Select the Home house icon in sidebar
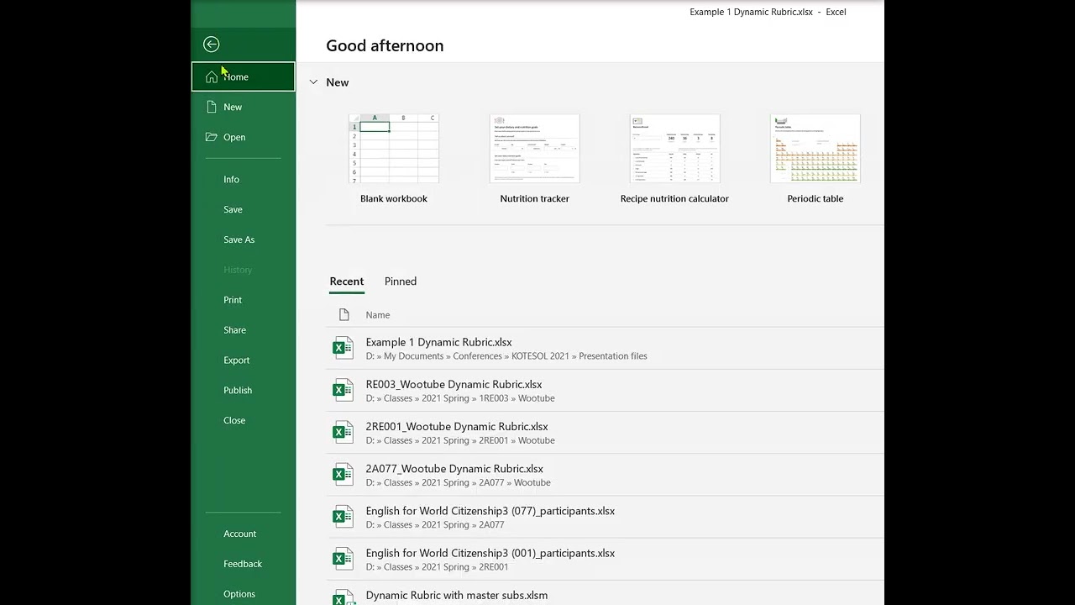The height and width of the screenshot is (605, 1075). point(212,76)
